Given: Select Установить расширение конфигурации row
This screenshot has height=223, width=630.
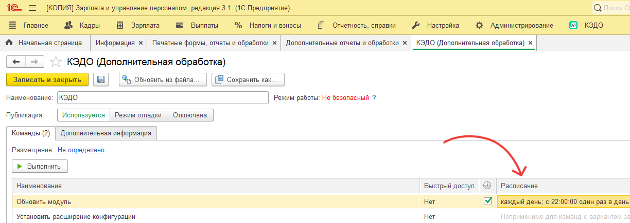Looking at the screenshot, I should point(216,216).
